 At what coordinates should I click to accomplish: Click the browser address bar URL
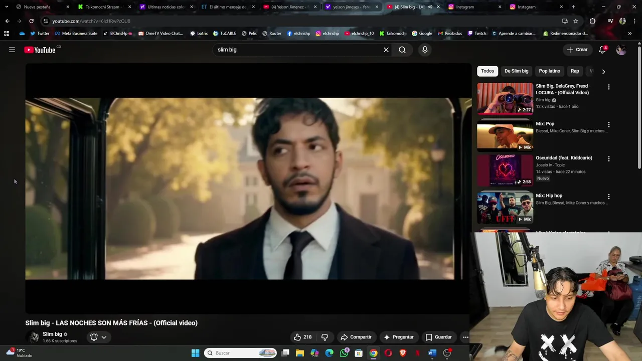tap(91, 21)
